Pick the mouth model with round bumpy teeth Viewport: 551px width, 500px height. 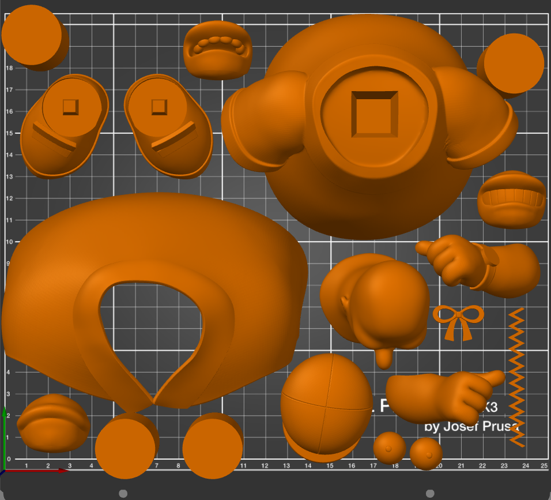[x=218, y=50]
